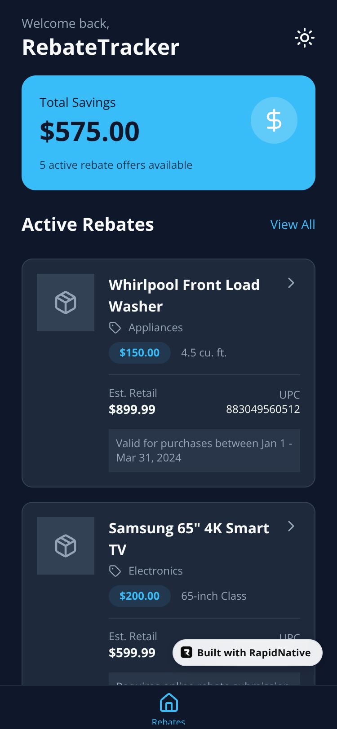
Task: Click the Appliances tag icon
Action: click(x=115, y=328)
